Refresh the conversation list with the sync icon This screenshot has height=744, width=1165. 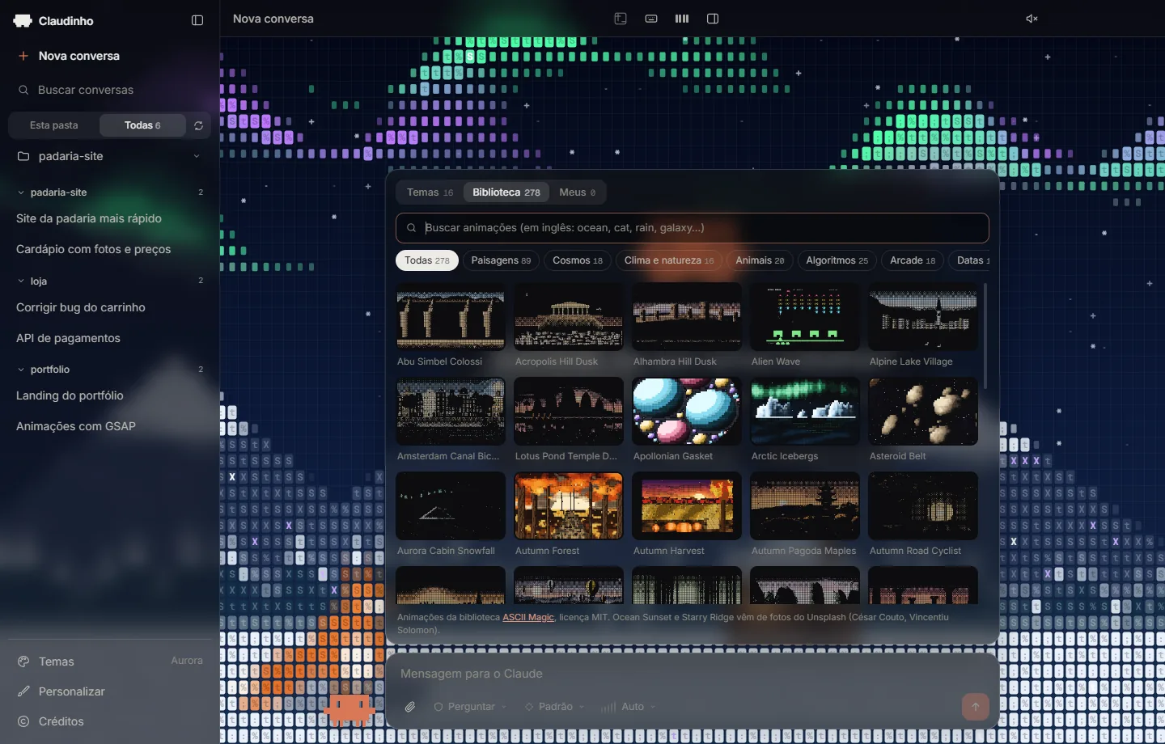point(198,125)
